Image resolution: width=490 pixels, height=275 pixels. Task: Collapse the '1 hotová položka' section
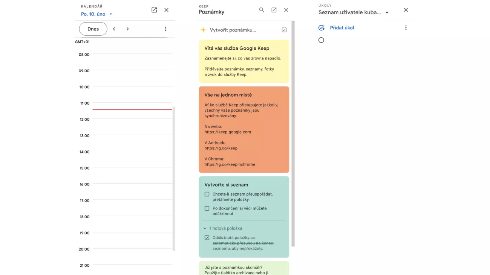(205, 228)
